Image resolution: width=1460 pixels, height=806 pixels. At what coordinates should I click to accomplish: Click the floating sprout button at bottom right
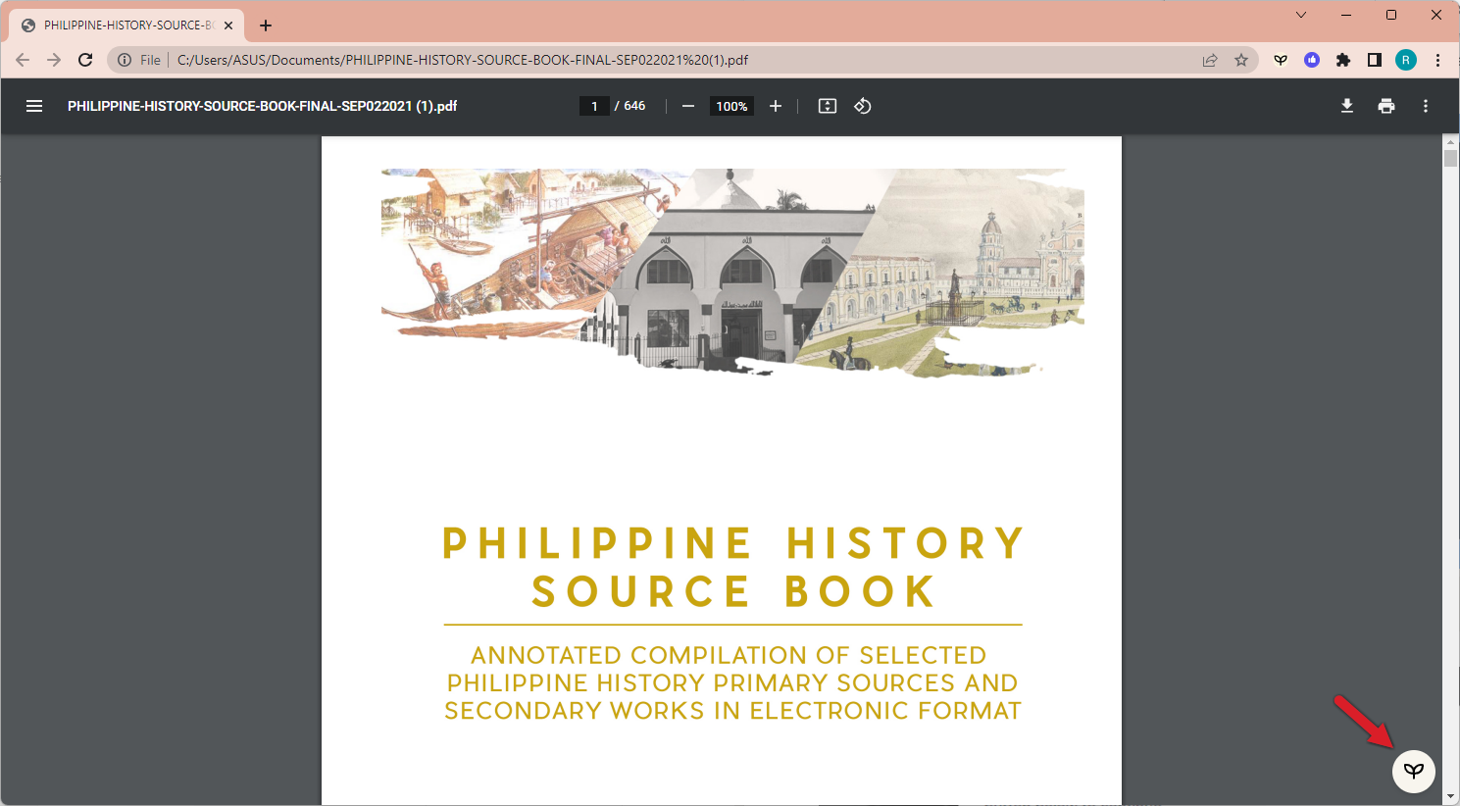[1413, 771]
